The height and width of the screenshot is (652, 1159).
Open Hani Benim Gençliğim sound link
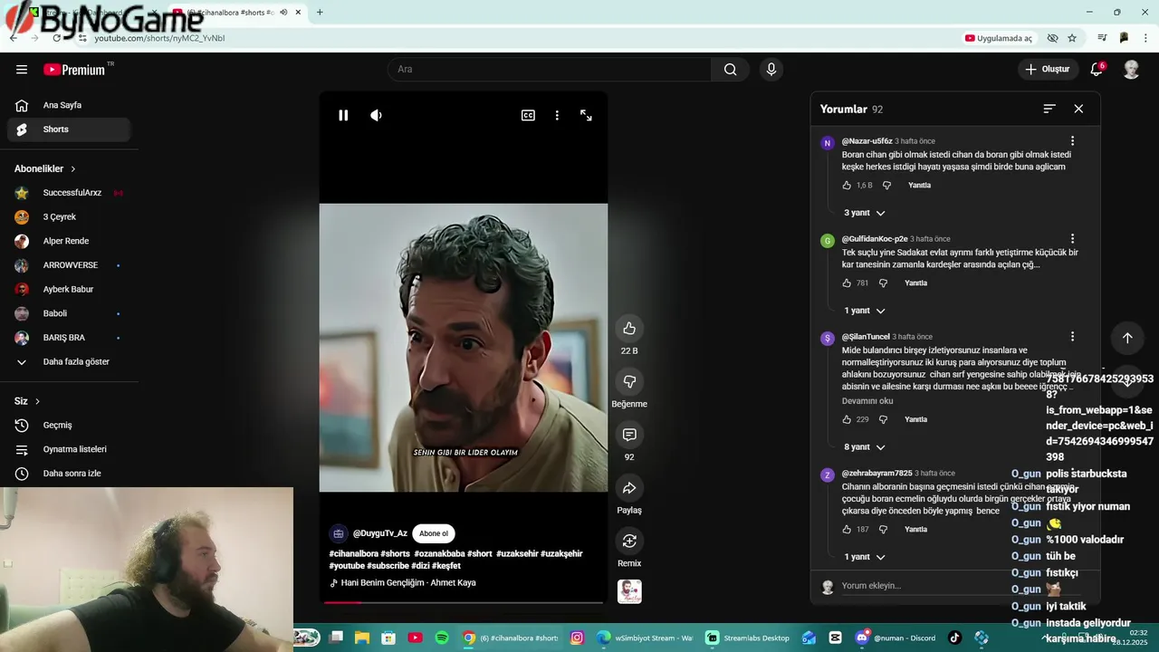pos(408,583)
